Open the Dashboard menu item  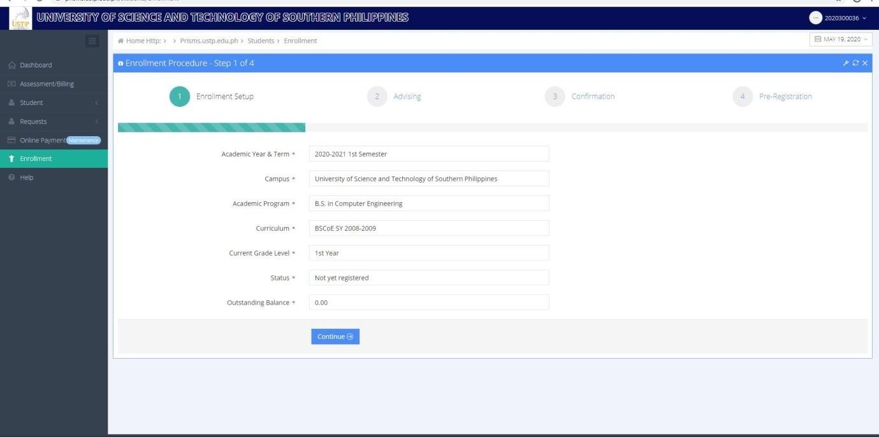coord(54,65)
